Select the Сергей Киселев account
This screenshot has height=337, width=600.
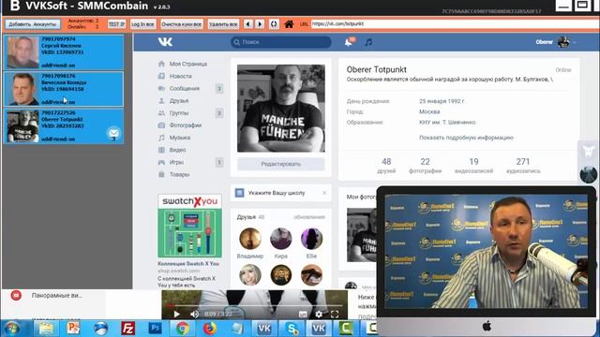pyautogui.click(x=64, y=52)
